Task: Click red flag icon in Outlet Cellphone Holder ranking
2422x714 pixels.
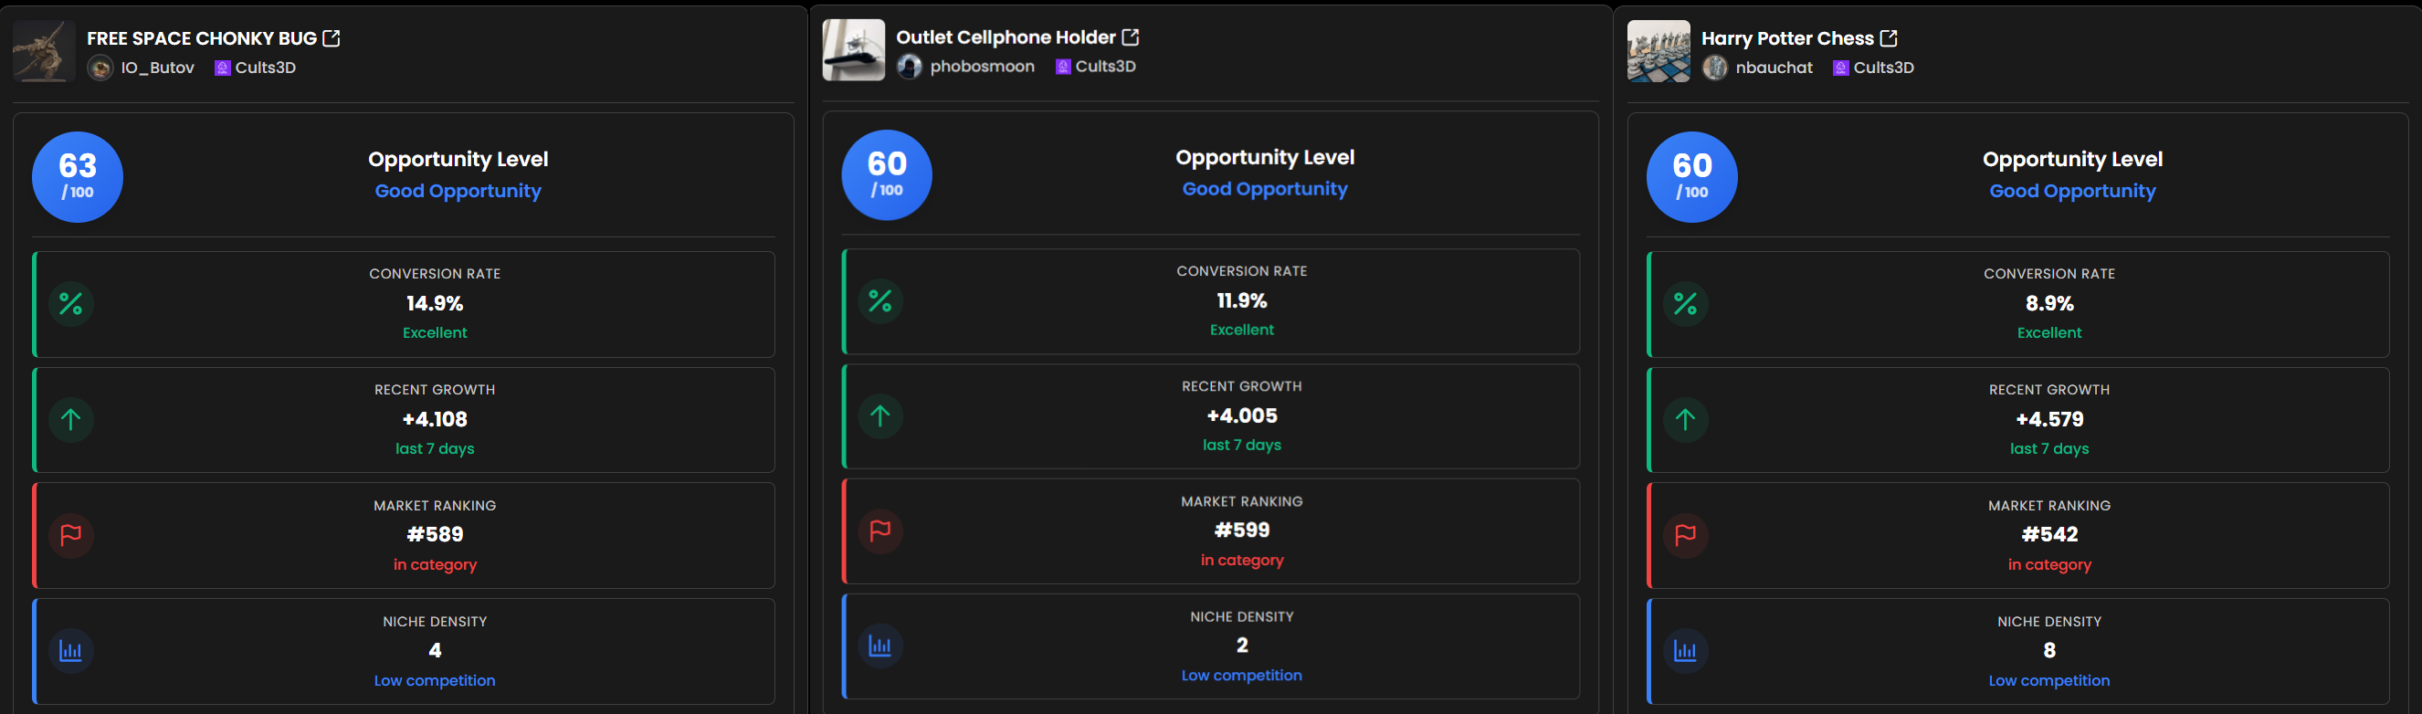Action: pos(880,531)
